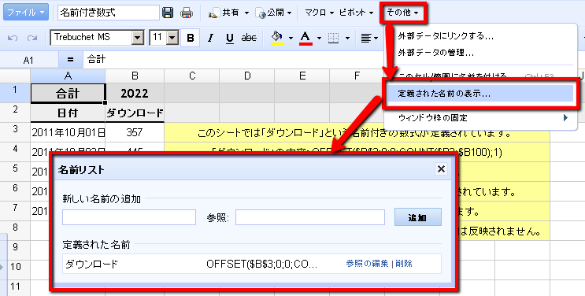
Task: Open the ピボット menu
Action: point(356,13)
